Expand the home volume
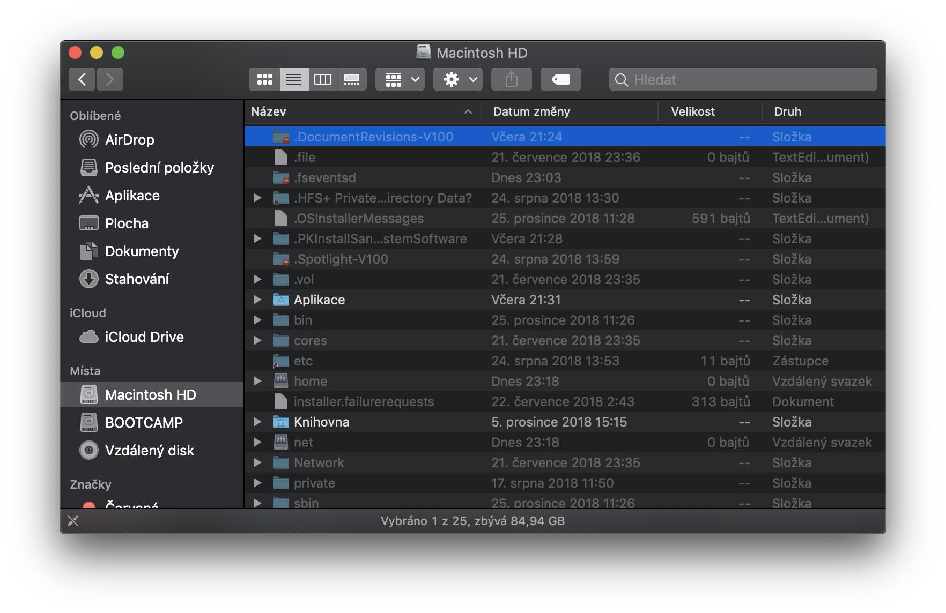Image resolution: width=946 pixels, height=613 pixels. pos(257,382)
